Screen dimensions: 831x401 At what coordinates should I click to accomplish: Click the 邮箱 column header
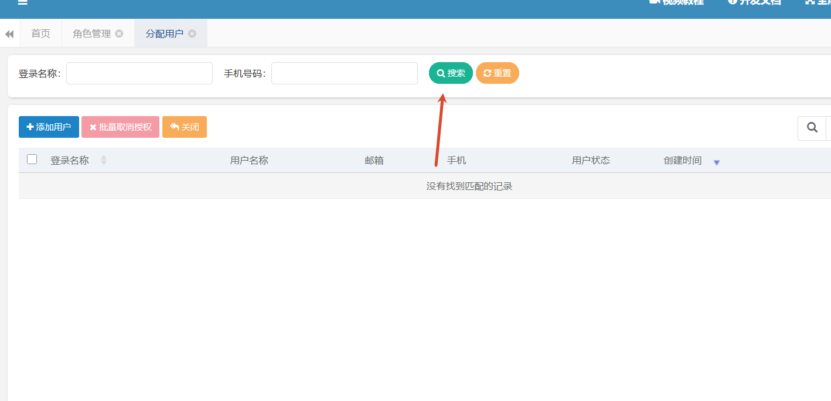(x=374, y=160)
